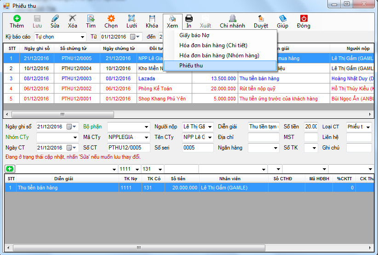Click the Ghi chú input field
378x255 pixels.
coord(359,148)
